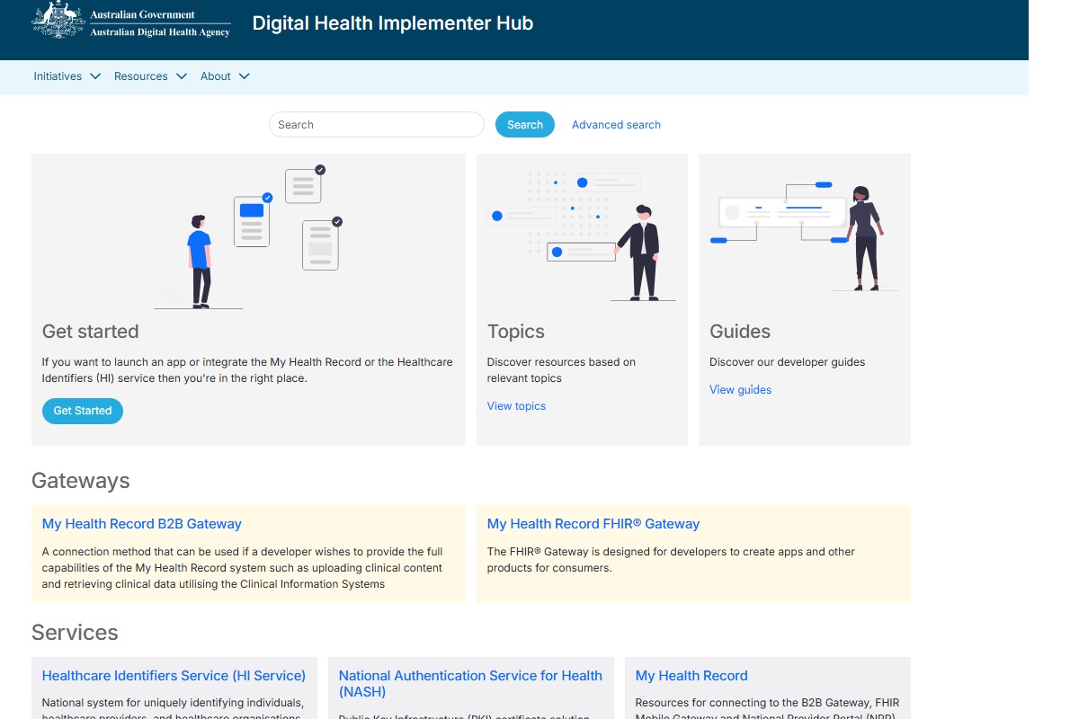Click the Guides heading
The height and width of the screenshot is (719, 1079).
tap(740, 332)
